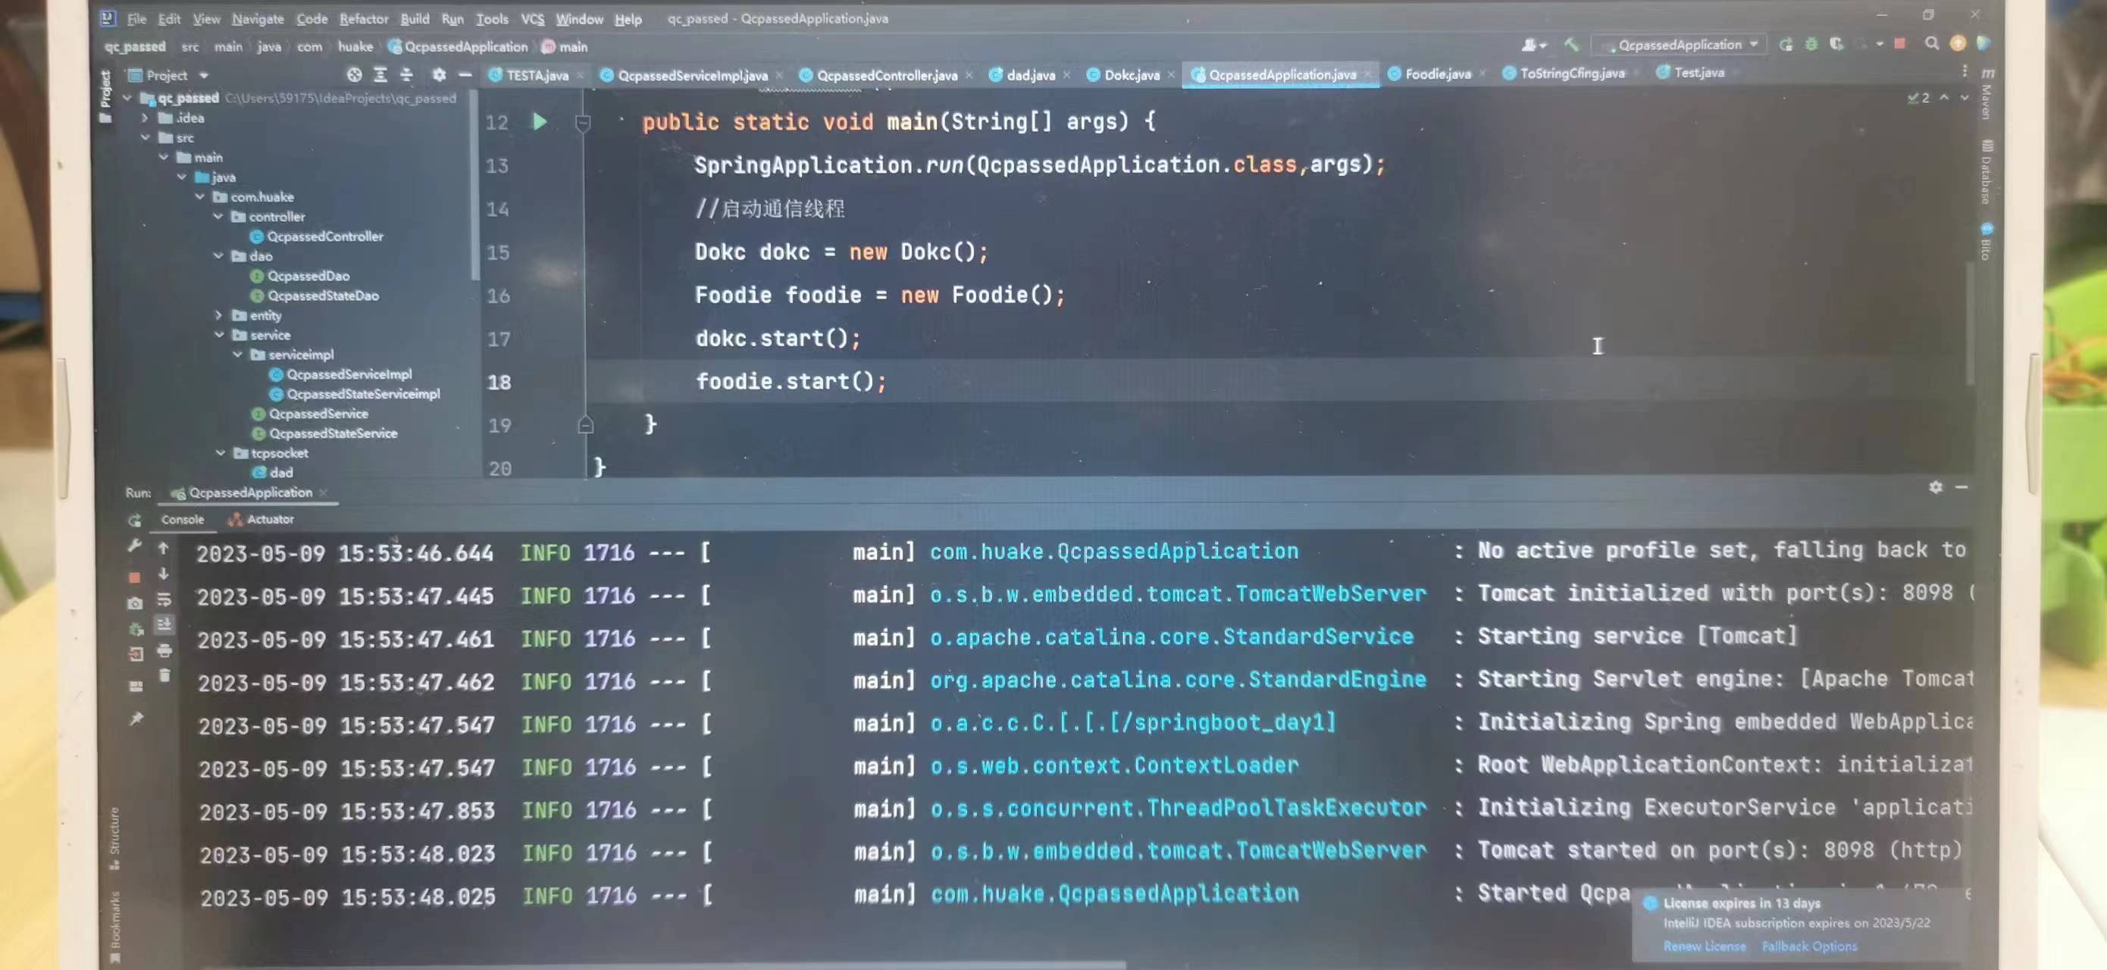This screenshot has width=2107, height=970.
Task: Click the Rerun icon in the top toolbar
Action: pyautogui.click(x=1786, y=44)
